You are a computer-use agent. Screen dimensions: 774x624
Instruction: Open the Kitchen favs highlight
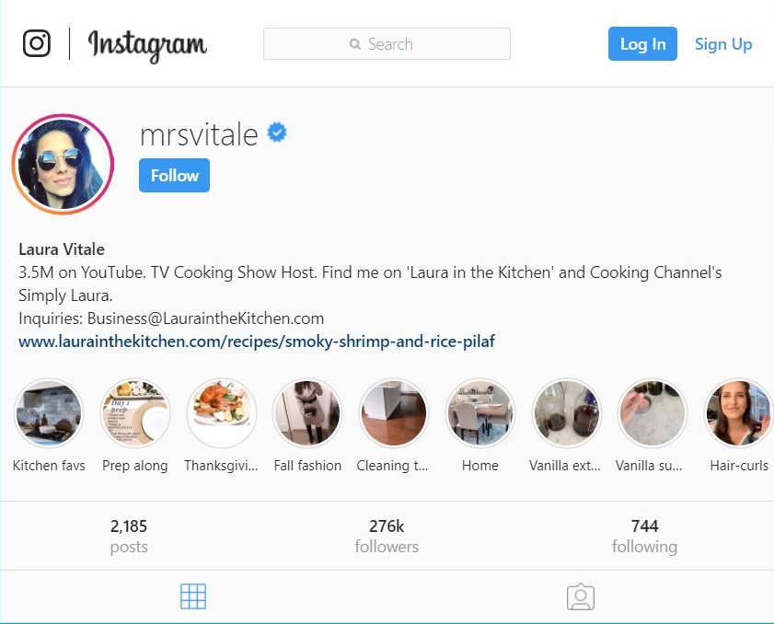(x=49, y=413)
